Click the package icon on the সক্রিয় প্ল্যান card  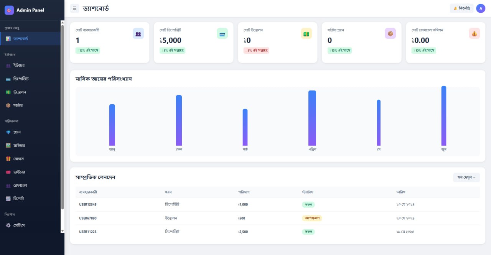coord(390,34)
